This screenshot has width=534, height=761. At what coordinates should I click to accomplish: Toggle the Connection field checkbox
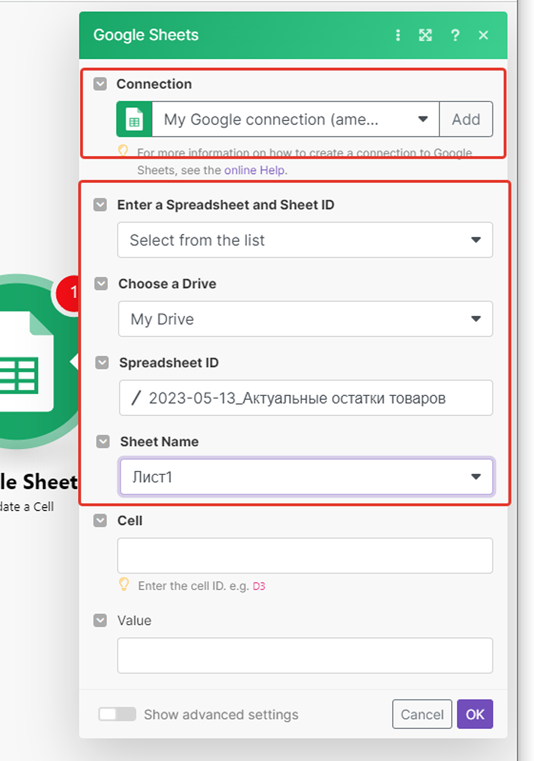[100, 84]
